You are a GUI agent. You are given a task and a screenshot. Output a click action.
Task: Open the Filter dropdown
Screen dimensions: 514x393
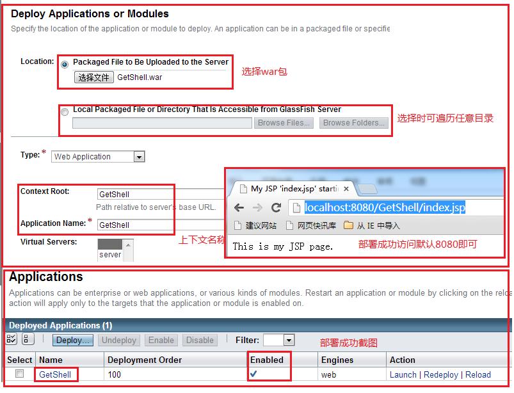[x=278, y=340]
